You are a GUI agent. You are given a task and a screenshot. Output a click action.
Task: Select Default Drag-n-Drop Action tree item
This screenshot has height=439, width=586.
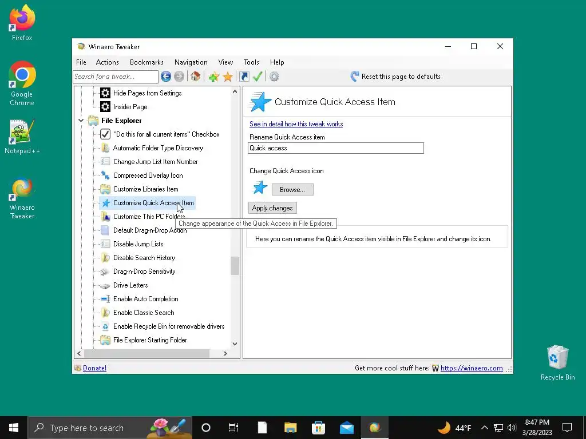pyautogui.click(x=149, y=230)
